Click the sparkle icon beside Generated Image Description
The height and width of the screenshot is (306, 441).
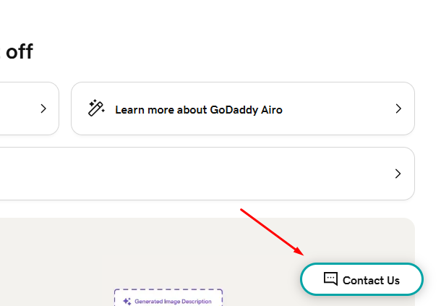[x=127, y=301]
